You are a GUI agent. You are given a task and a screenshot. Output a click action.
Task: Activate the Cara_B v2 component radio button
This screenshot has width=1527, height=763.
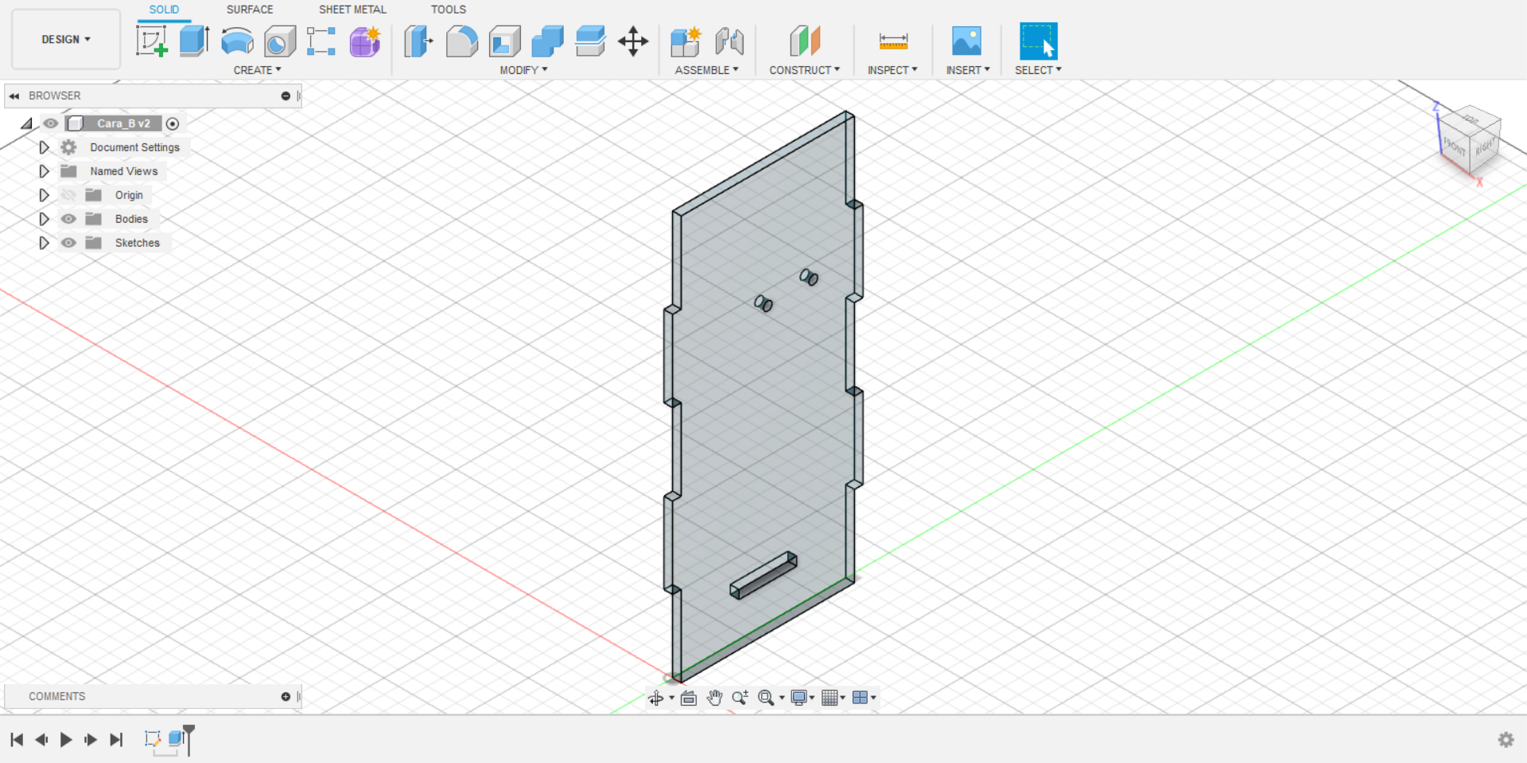[x=173, y=123]
